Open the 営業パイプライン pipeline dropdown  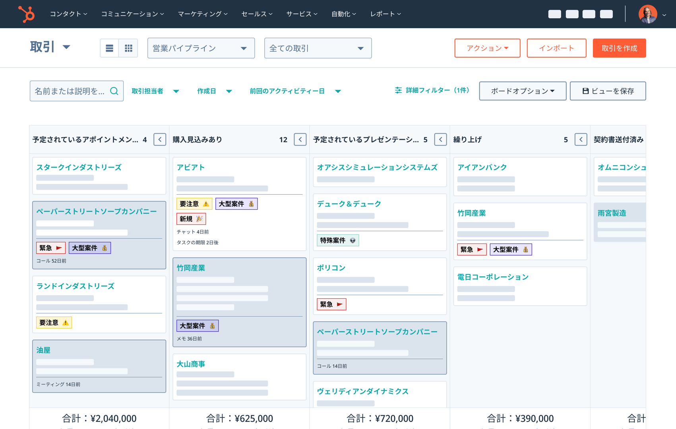point(201,48)
